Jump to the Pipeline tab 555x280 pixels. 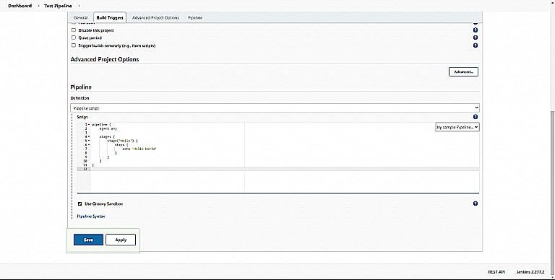[195, 17]
